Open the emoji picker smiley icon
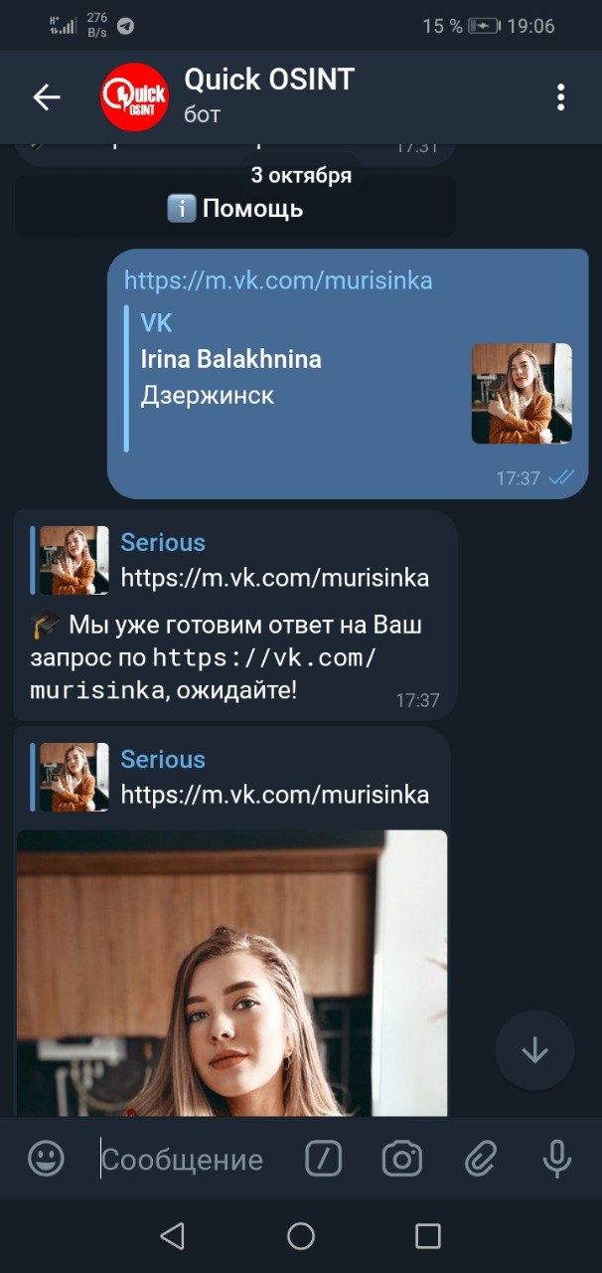602x1273 pixels. pyautogui.click(x=46, y=1159)
